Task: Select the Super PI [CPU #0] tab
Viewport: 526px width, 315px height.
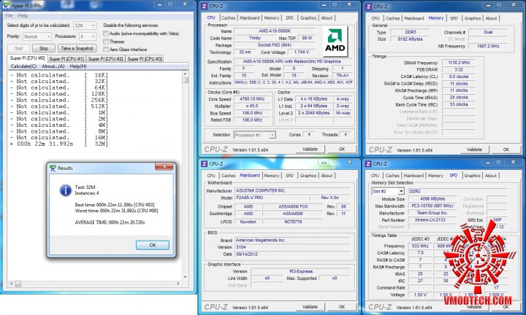Action: point(27,58)
